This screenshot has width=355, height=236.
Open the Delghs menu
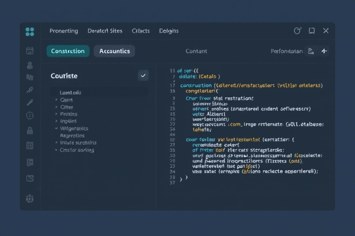click(168, 31)
